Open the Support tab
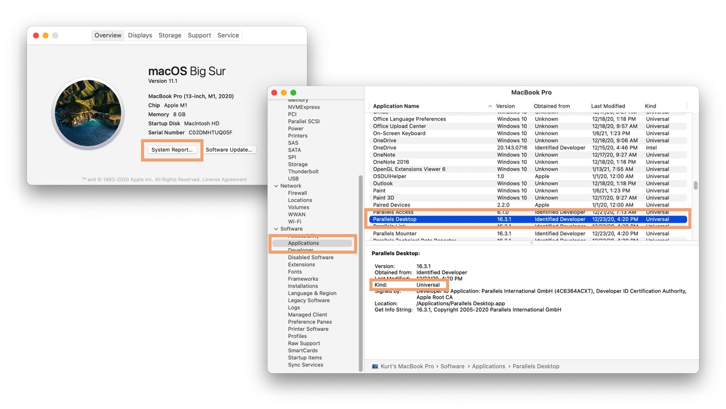726x409 pixels. click(199, 35)
